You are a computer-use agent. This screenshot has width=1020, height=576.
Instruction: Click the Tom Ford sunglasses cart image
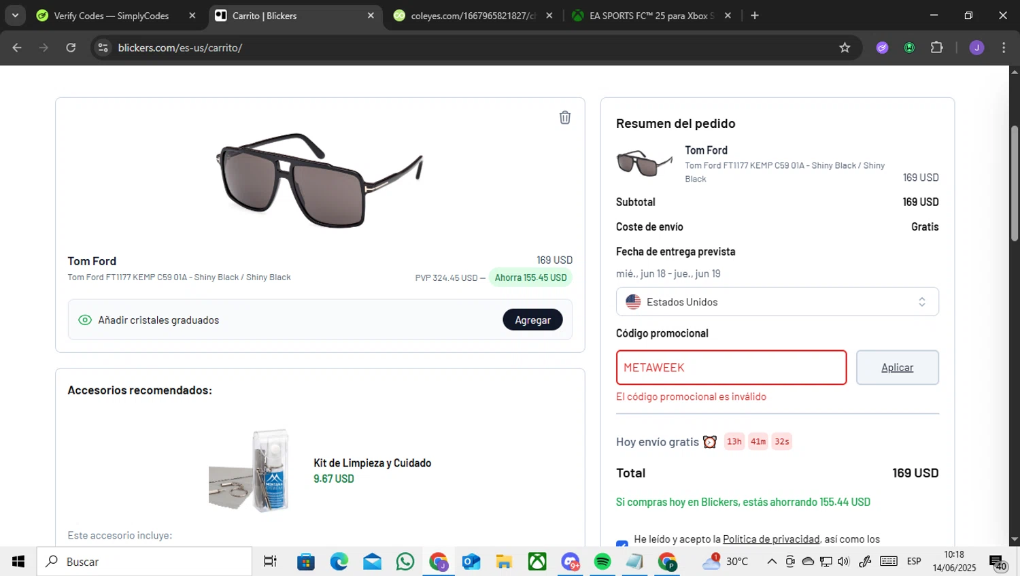pyautogui.click(x=320, y=180)
